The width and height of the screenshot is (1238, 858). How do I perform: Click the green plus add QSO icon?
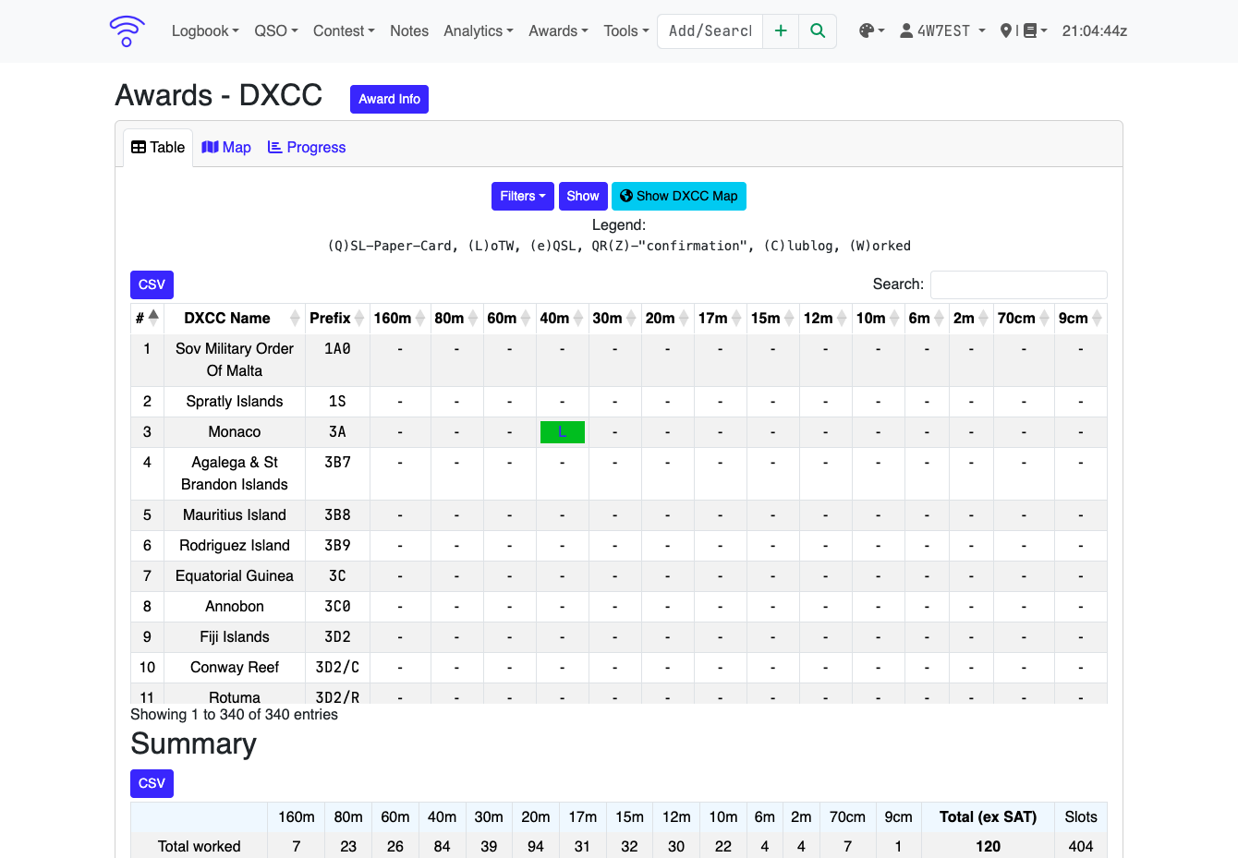pyautogui.click(x=781, y=30)
